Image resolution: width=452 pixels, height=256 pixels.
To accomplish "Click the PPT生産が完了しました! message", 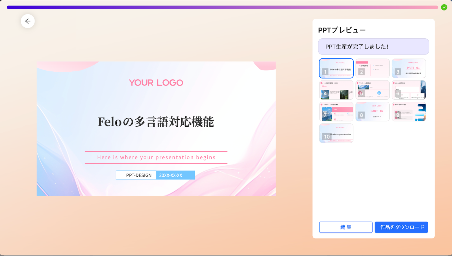I will click(x=373, y=47).
